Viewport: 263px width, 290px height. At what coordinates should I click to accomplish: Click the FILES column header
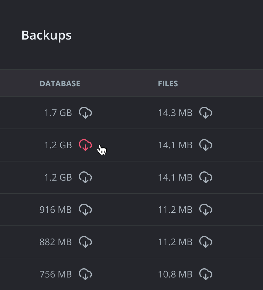(168, 83)
